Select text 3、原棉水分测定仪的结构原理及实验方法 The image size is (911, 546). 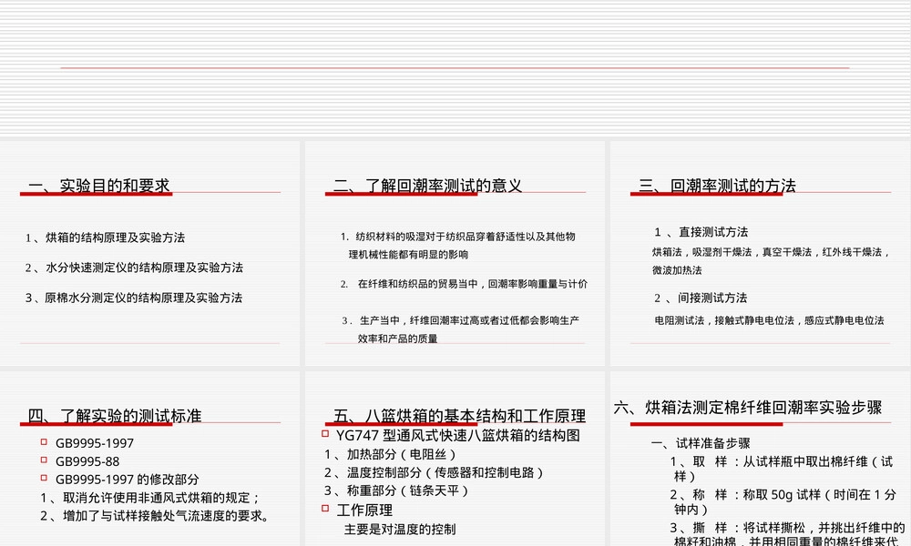point(133,298)
